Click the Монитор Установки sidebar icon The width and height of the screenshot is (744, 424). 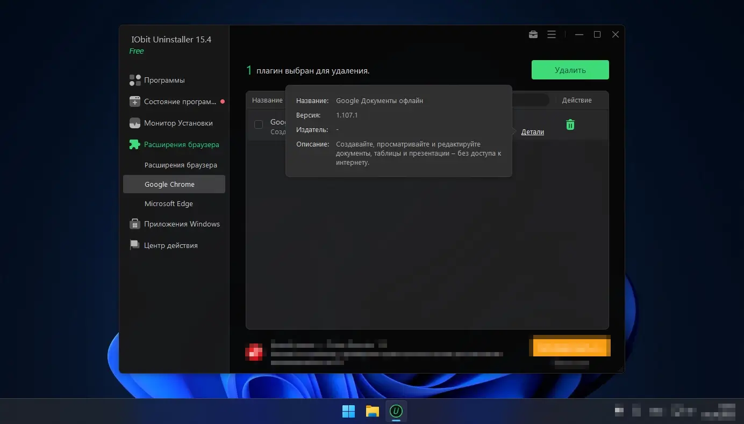(135, 123)
